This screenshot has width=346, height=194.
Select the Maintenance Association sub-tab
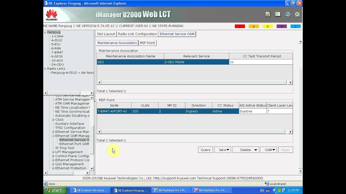(117, 43)
